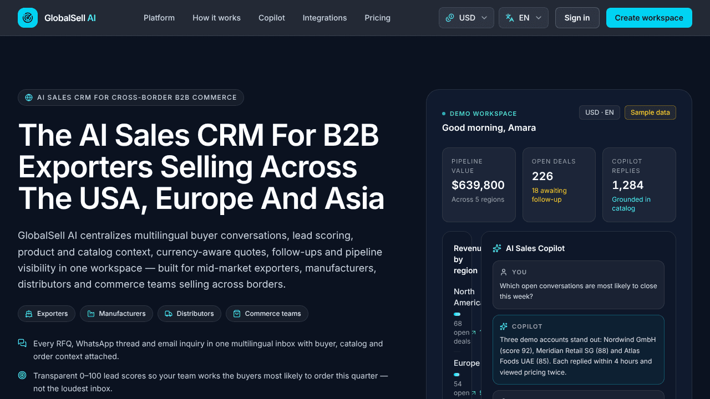
Task: Open the Platform menu item
Action: click(159, 18)
